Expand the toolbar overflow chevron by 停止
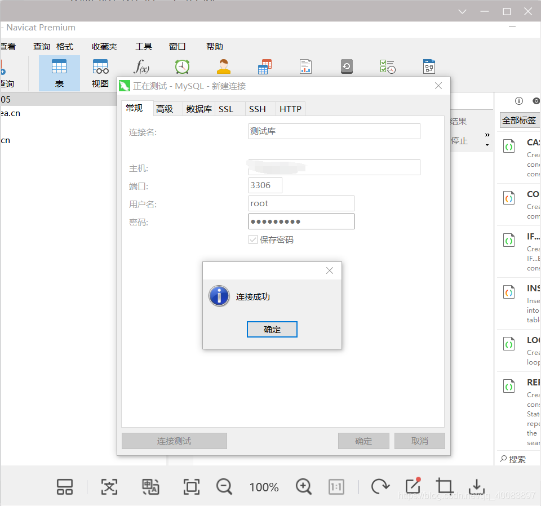Viewport: 541px width, 506px height. (487, 135)
